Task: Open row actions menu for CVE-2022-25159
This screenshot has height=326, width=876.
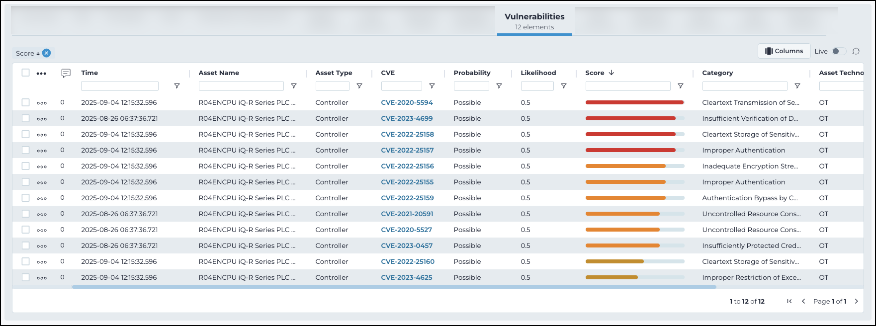Action: click(x=42, y=199)
